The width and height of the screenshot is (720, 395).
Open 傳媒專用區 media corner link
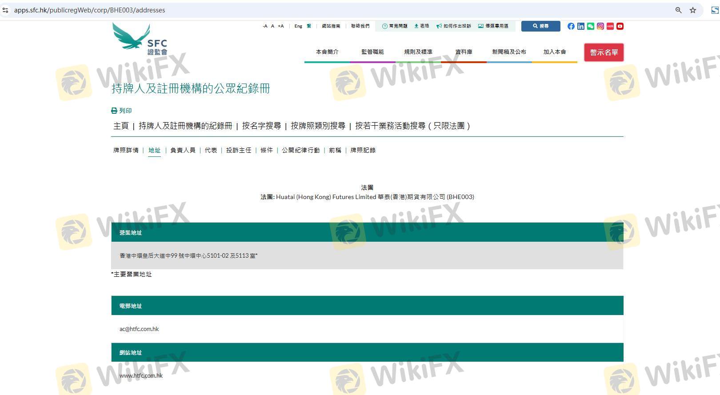coord(493,26)
